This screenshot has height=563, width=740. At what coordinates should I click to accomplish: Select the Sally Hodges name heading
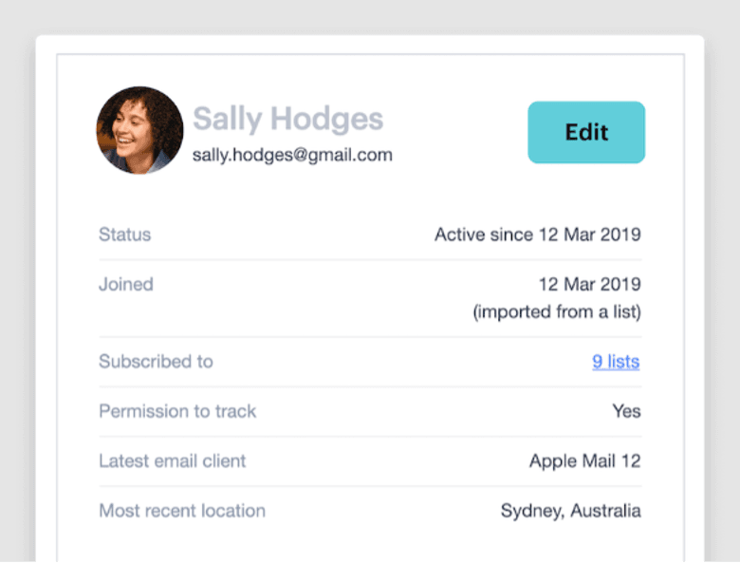click(x=287, y=120)
